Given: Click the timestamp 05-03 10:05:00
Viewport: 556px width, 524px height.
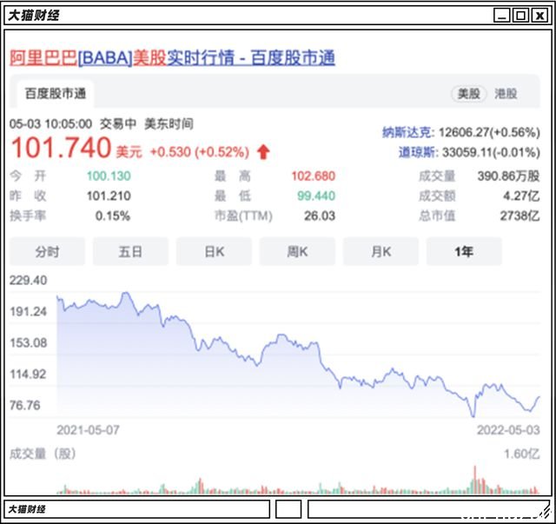Looking at the screenshot, I should point(50,124).
